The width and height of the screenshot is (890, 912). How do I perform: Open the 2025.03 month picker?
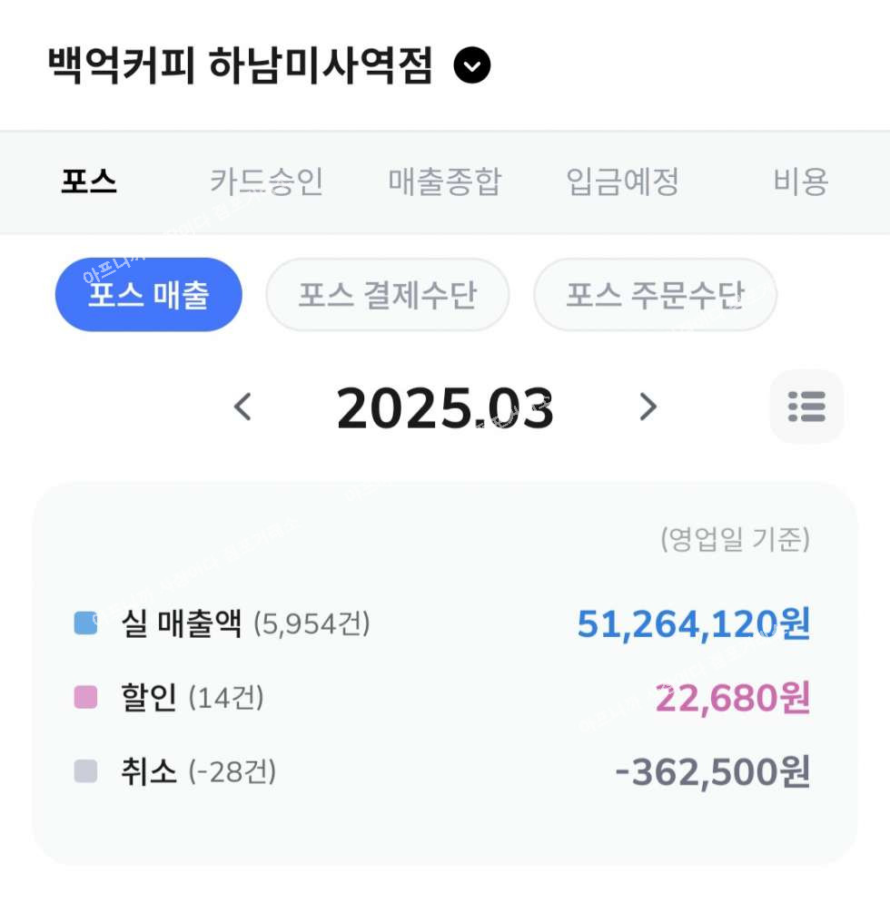coord(444,408)
